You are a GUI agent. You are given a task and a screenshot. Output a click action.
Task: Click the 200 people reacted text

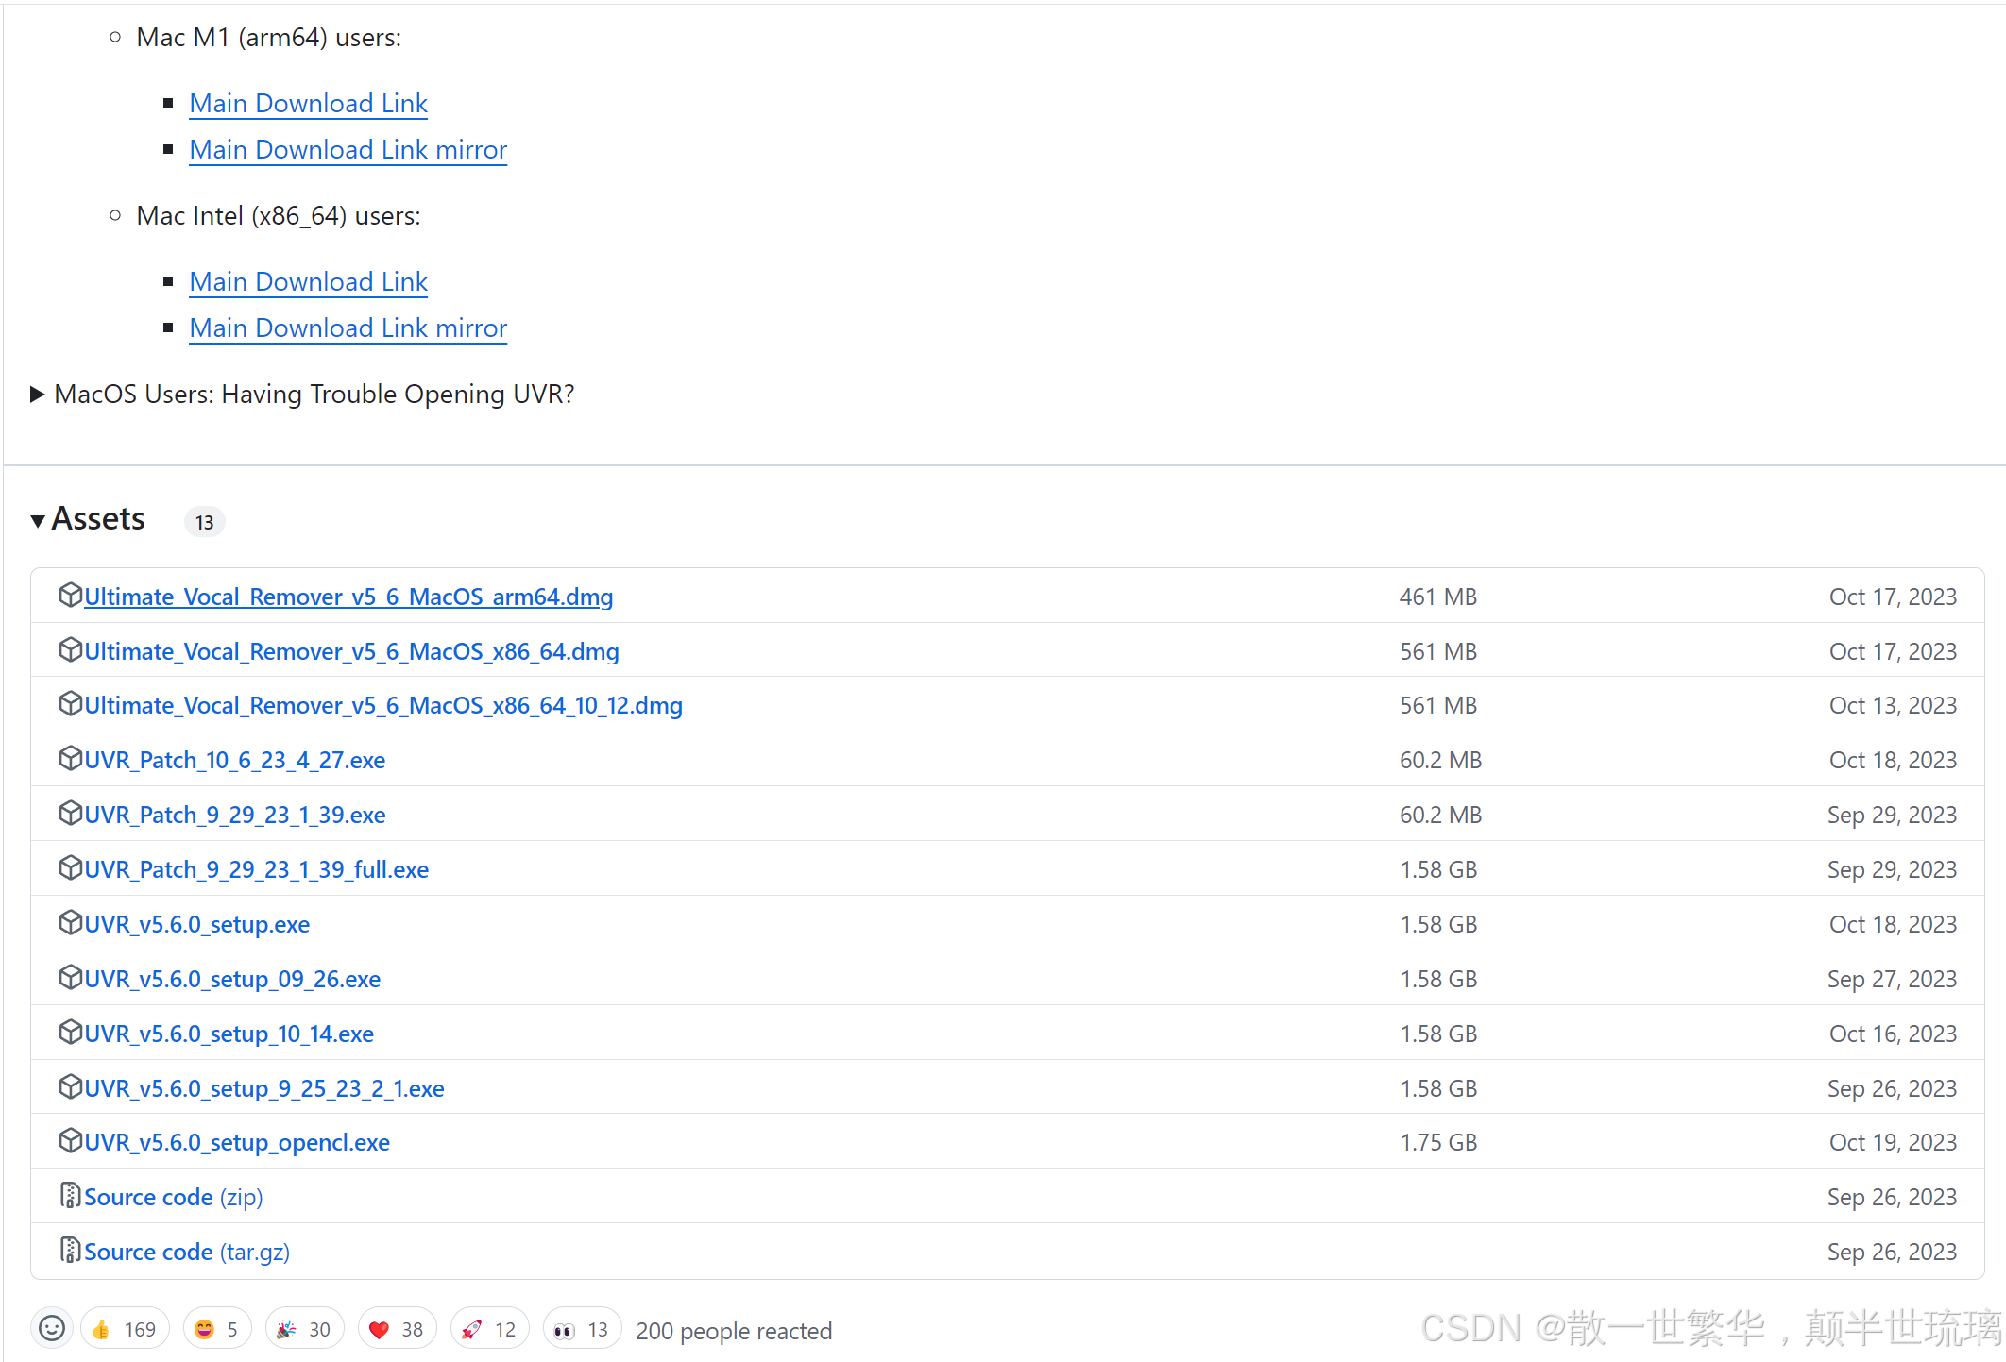[x=734, y=1331]
